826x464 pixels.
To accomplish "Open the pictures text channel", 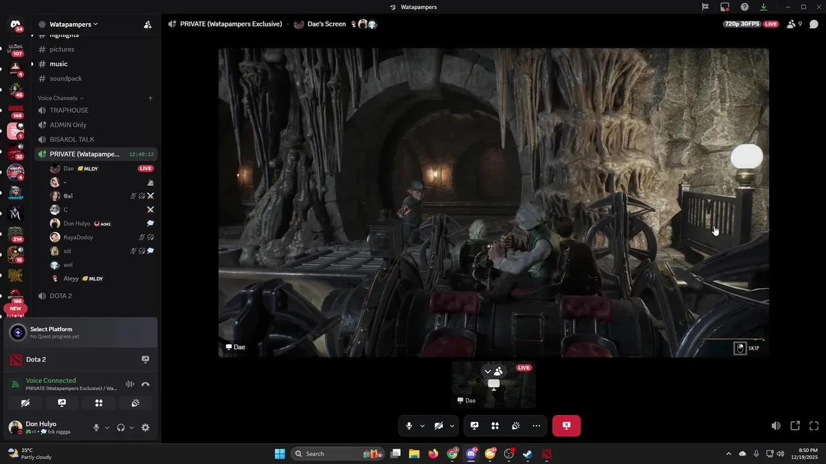I will point(62,49).
